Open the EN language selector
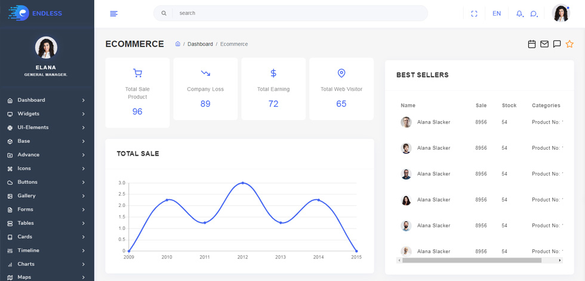This screenshot has width=585, height=281. coord(497,13)
